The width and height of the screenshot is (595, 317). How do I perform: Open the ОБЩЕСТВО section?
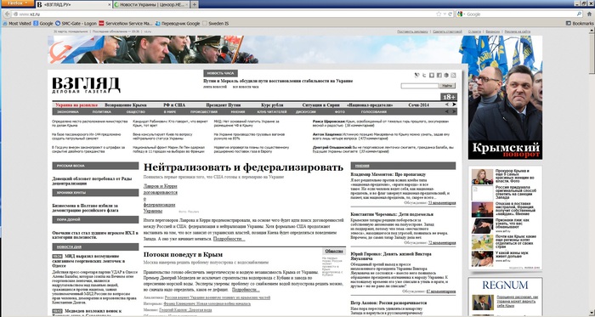(136, 112)
